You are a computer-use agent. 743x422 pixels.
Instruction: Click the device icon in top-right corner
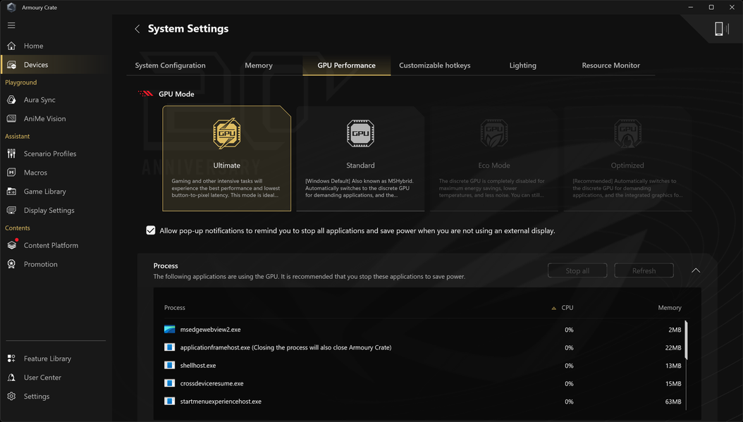coord(721,29)
